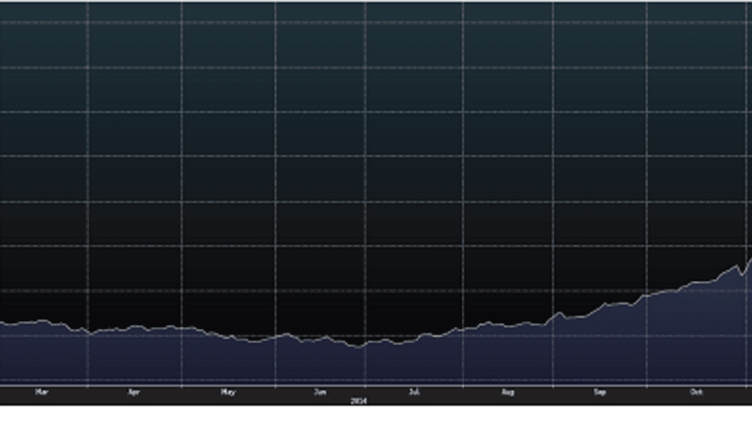
Task: Select the Oct month label
Action: [x=696, y=392]
